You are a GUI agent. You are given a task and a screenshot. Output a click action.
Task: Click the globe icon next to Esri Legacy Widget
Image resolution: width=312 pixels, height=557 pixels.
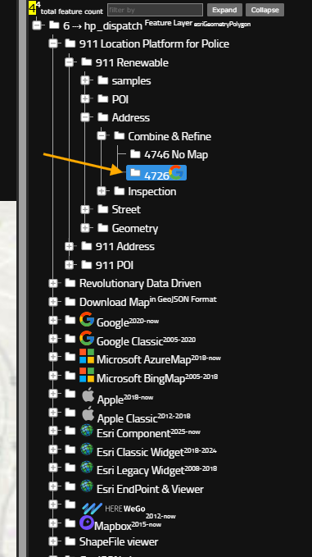point(87,467)
